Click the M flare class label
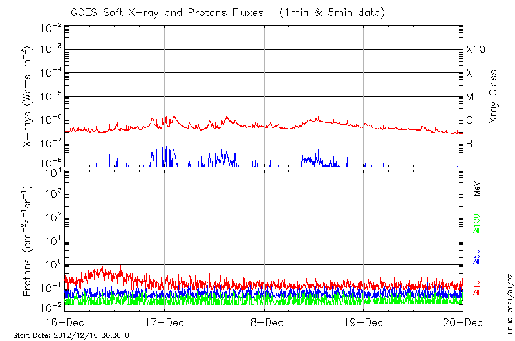This screenshot has width=515, height=341. coord(470,97)
